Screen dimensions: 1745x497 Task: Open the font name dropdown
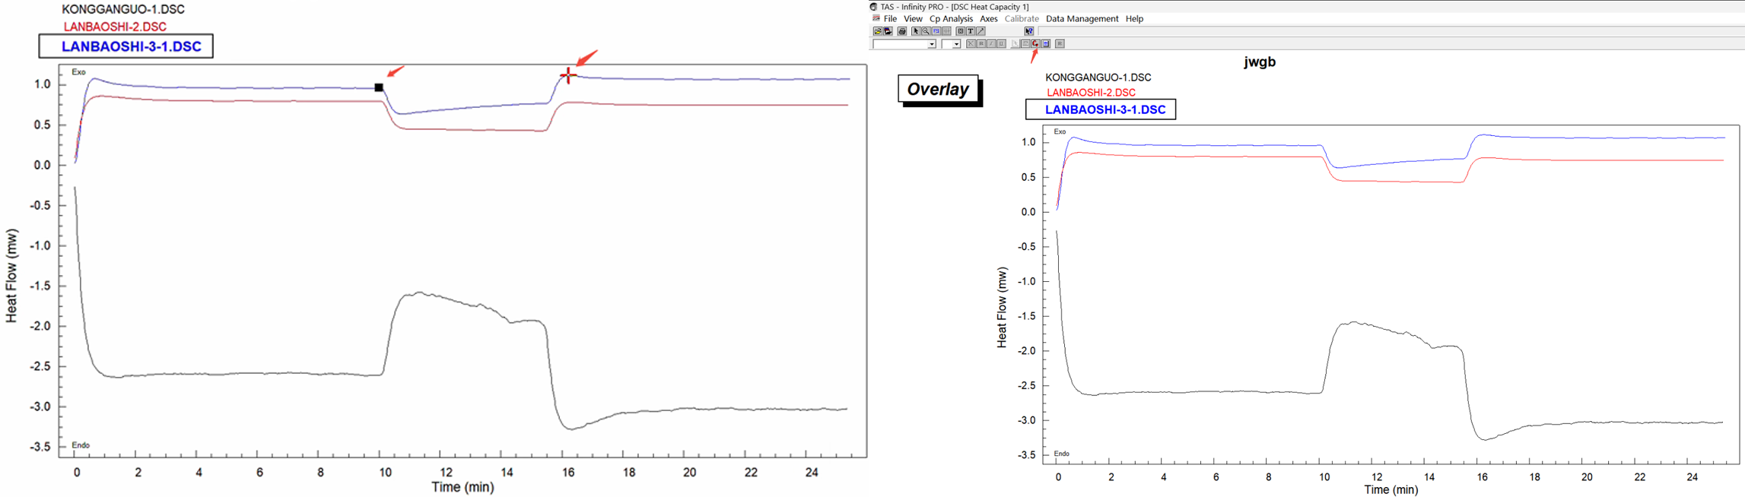click(x=932, y=44)
